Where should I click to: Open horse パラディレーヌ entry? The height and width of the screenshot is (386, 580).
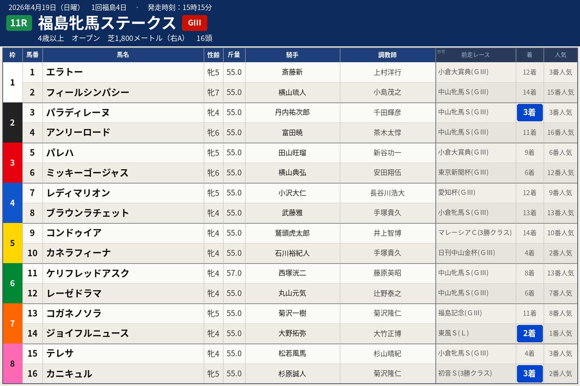tap(78, 112)
